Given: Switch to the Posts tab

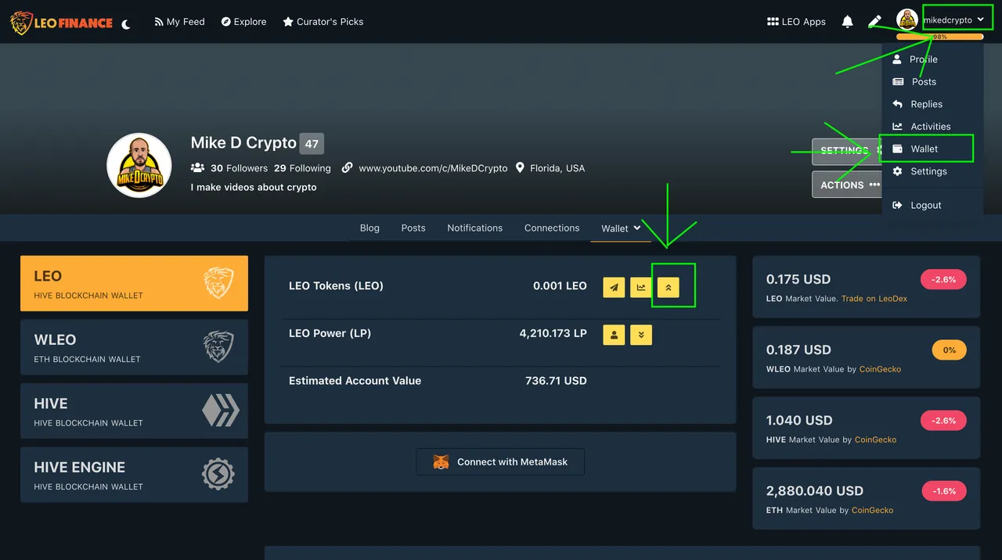Looking at the screenshot, I should click(x=413, y=228).
